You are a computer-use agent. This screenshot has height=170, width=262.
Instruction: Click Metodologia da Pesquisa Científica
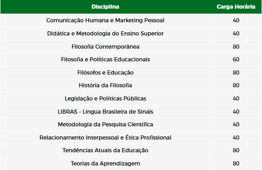pyautogui.click(x=105, y=125)
